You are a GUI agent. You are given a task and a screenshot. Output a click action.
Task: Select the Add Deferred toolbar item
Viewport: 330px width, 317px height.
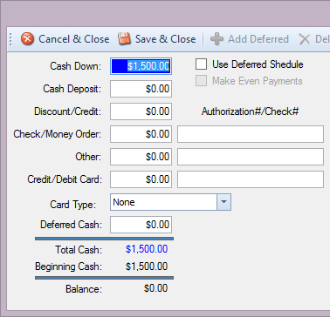250,39
